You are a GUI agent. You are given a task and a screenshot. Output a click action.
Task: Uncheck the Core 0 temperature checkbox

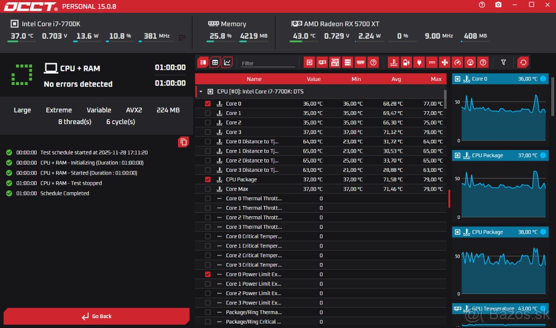coord(208,104)
